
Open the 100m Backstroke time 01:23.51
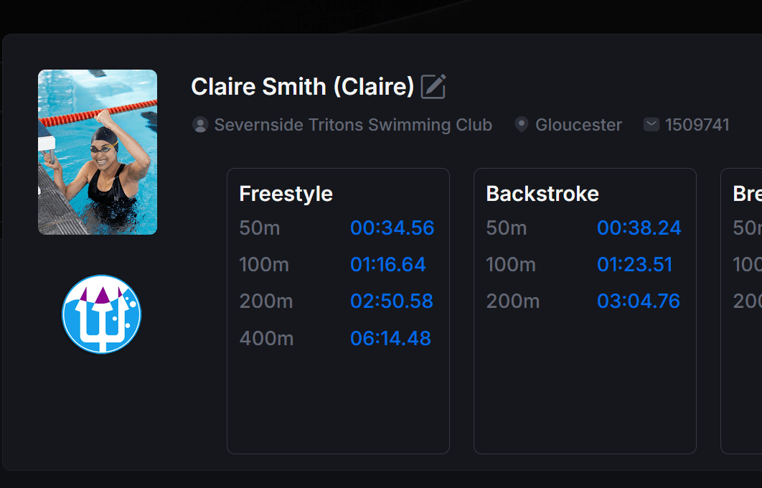pyautogui.click(x=634, y=265)
